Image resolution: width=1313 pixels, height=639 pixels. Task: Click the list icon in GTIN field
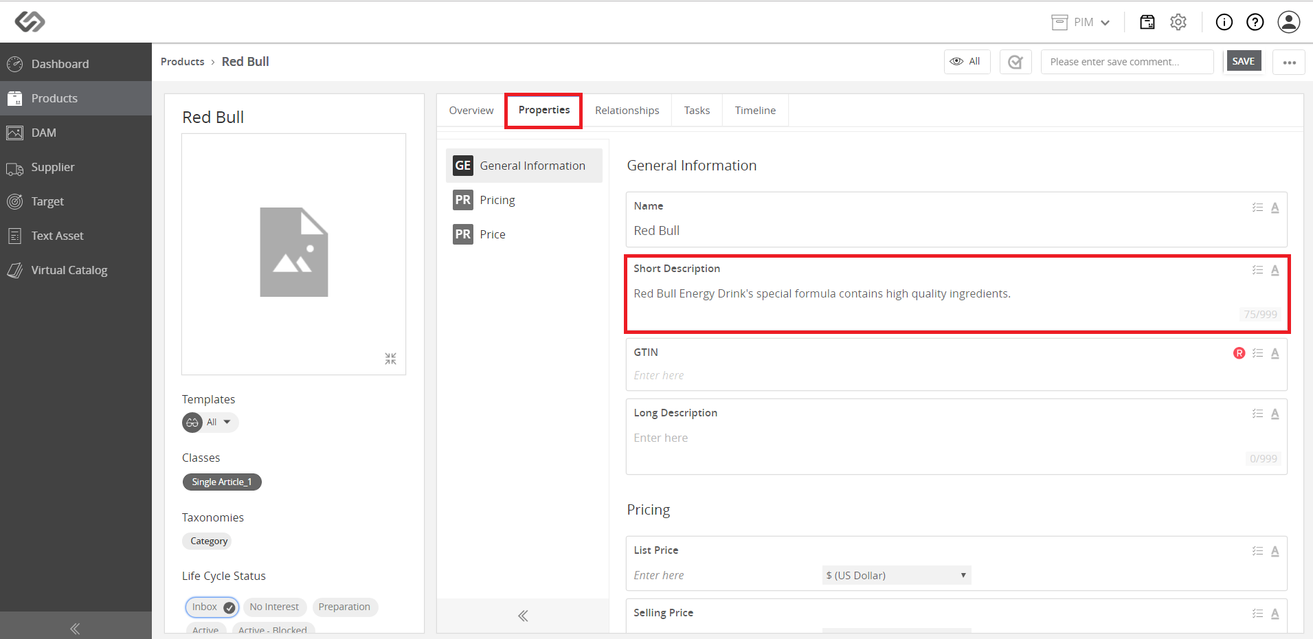(x=1257, y=353)
